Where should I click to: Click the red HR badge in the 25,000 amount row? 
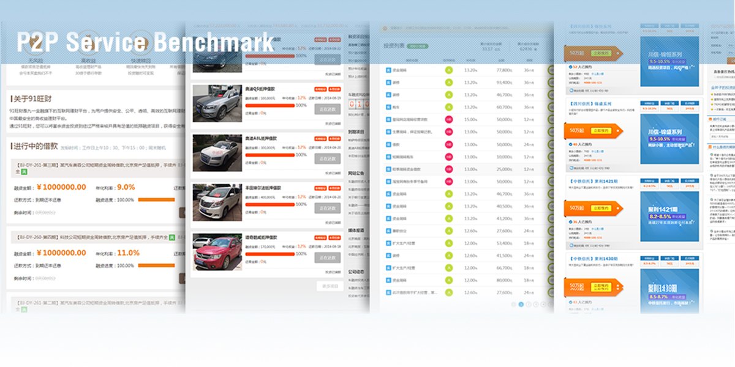click(449, 169)
